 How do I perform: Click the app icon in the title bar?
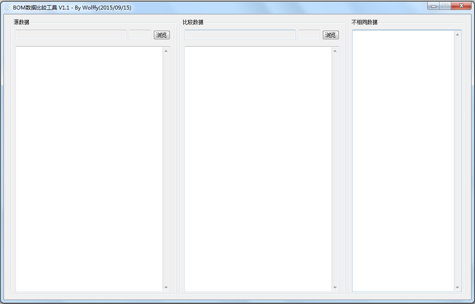[x=7, y=8]
